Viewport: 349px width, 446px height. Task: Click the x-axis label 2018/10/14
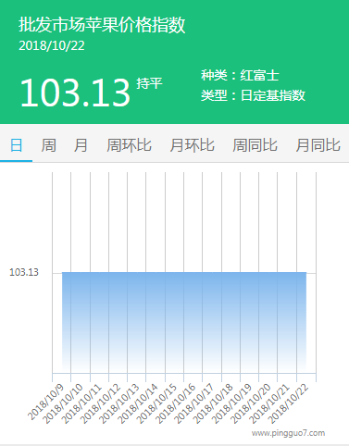[138, 403]
